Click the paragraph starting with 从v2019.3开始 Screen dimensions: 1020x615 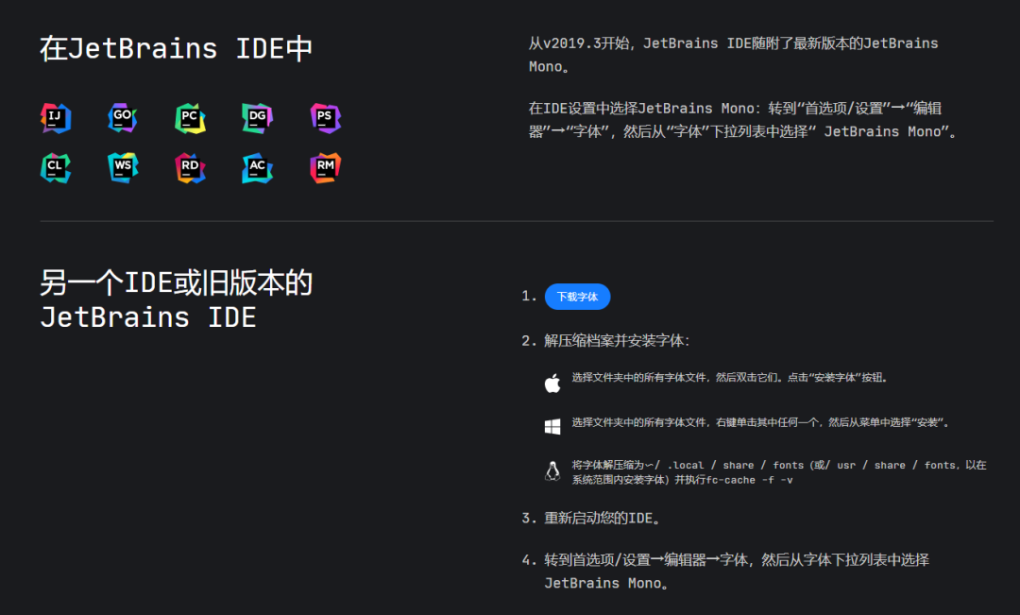pyautogui.click(x=733, y=55)
